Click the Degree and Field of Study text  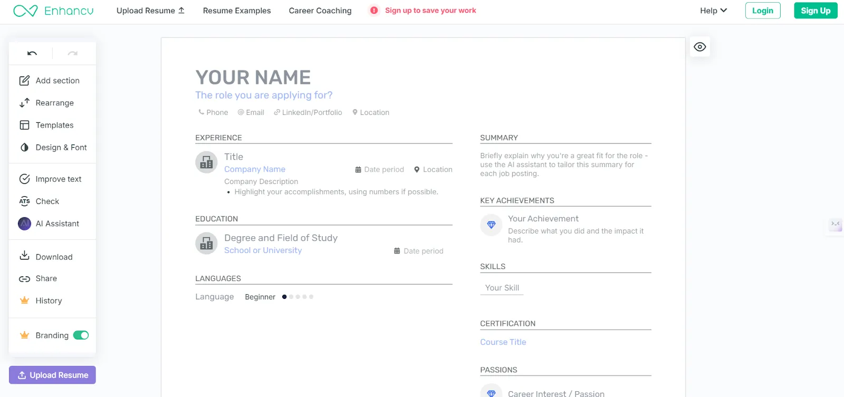(281, 238)
